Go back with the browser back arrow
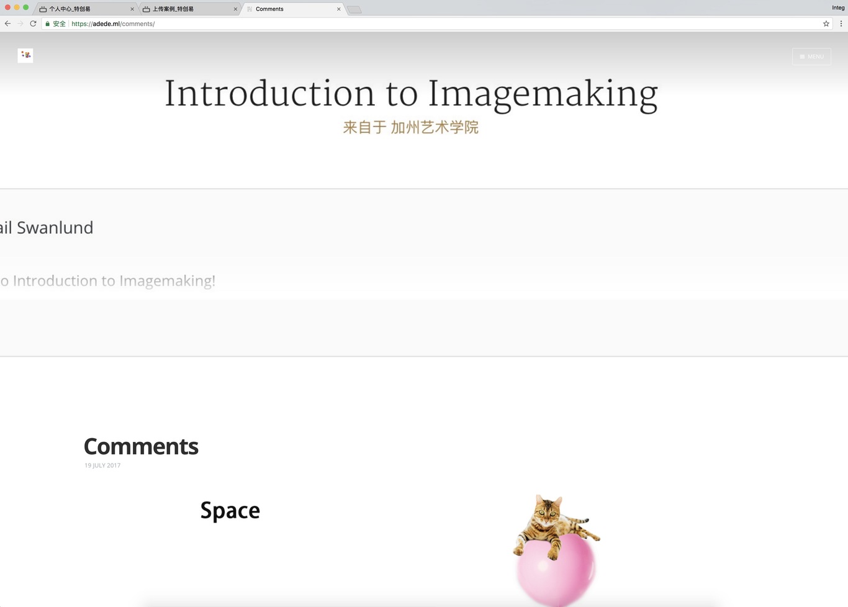 point(7,24)
